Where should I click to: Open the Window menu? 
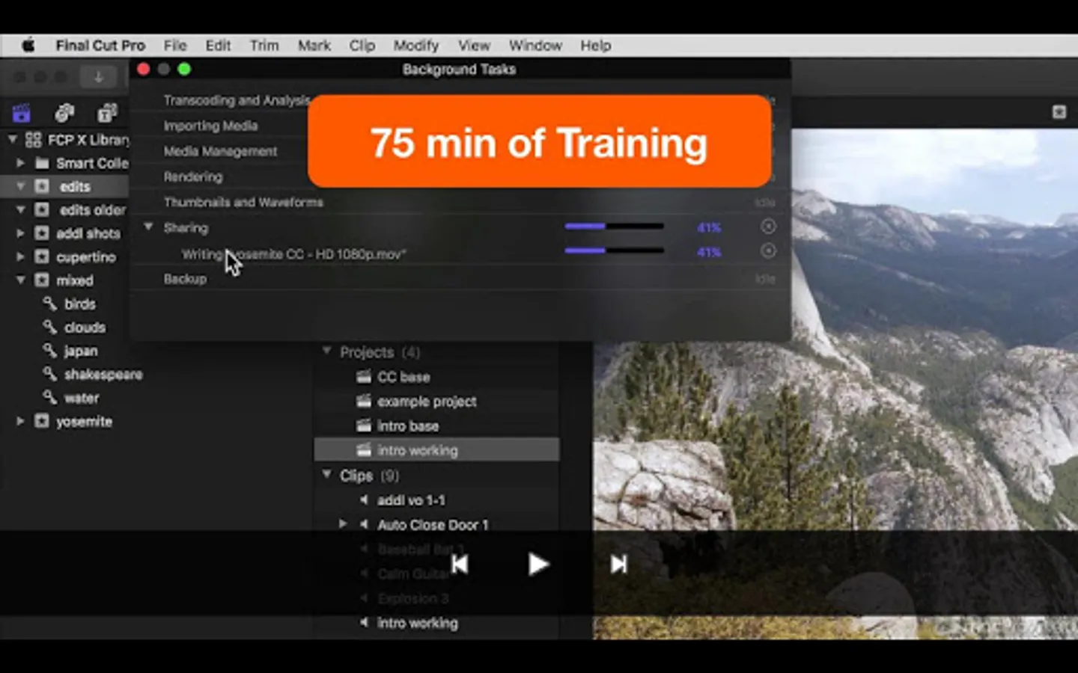(535, 46)
